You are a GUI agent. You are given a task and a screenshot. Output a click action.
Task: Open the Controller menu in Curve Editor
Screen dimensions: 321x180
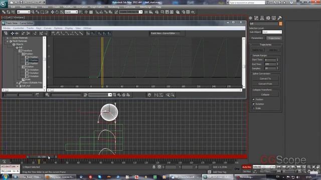19,28
